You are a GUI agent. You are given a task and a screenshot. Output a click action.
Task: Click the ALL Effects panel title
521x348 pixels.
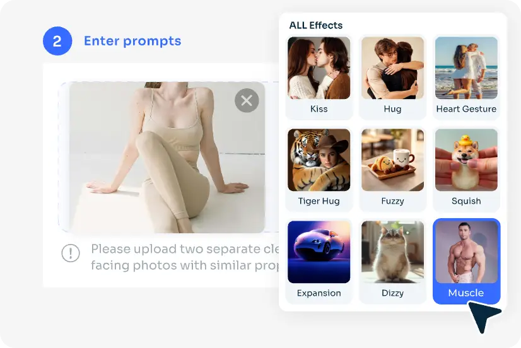(315, 25)
